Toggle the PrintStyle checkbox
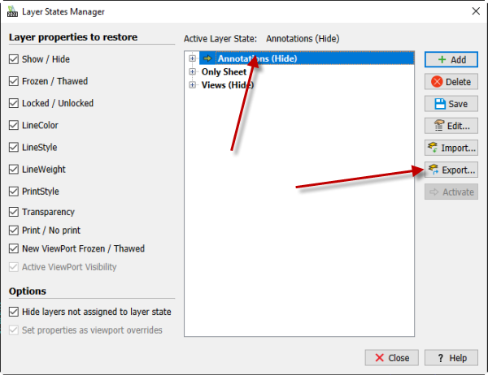 [14, 192]
